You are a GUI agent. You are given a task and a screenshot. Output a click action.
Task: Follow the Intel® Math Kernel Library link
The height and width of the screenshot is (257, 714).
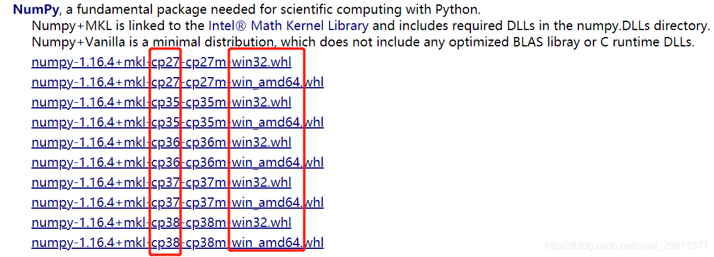pyautogui.click(x=288, y=26)
